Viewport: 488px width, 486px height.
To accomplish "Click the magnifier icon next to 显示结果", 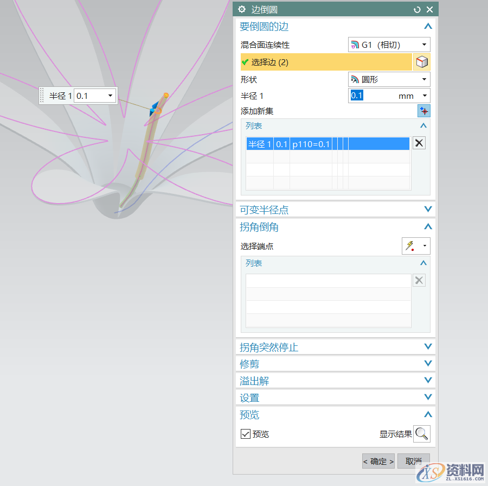I will [421, 434].
